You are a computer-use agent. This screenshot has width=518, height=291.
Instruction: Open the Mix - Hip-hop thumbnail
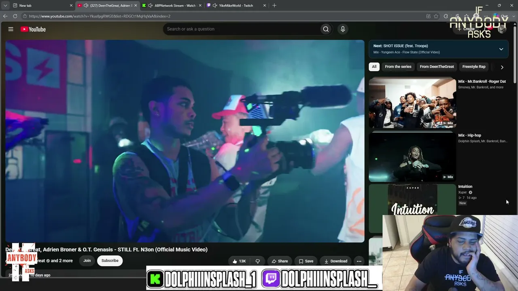point(412,157)
